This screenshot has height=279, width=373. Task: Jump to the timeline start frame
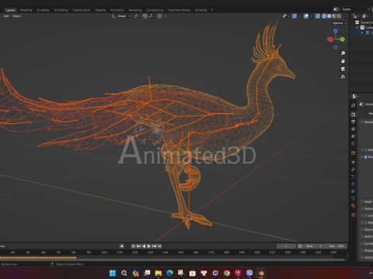pos(133,246)
